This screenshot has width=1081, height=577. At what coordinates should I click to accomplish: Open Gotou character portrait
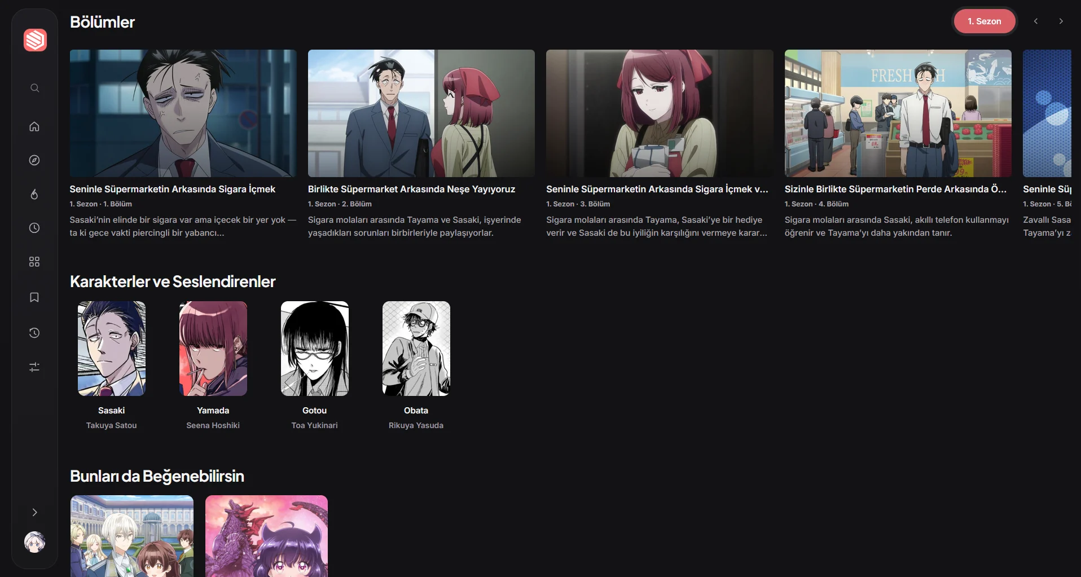[x=315, y=349]
